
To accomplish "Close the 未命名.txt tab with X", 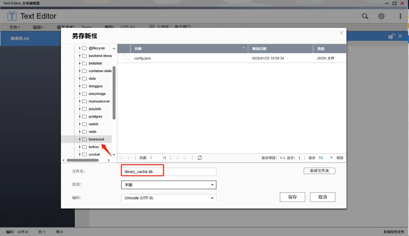I will [400, 36].
